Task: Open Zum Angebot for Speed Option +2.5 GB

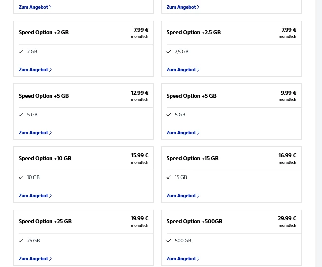Action: tap(183, 70)
